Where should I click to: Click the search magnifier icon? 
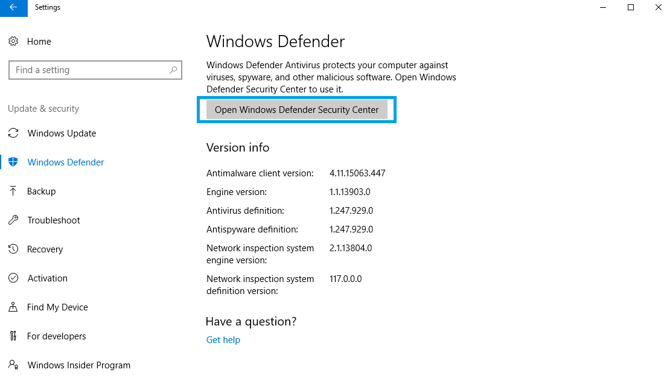(173, 70)
